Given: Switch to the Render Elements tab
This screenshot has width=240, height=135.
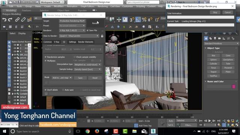Looking at the screenshot, I should 85,42.
